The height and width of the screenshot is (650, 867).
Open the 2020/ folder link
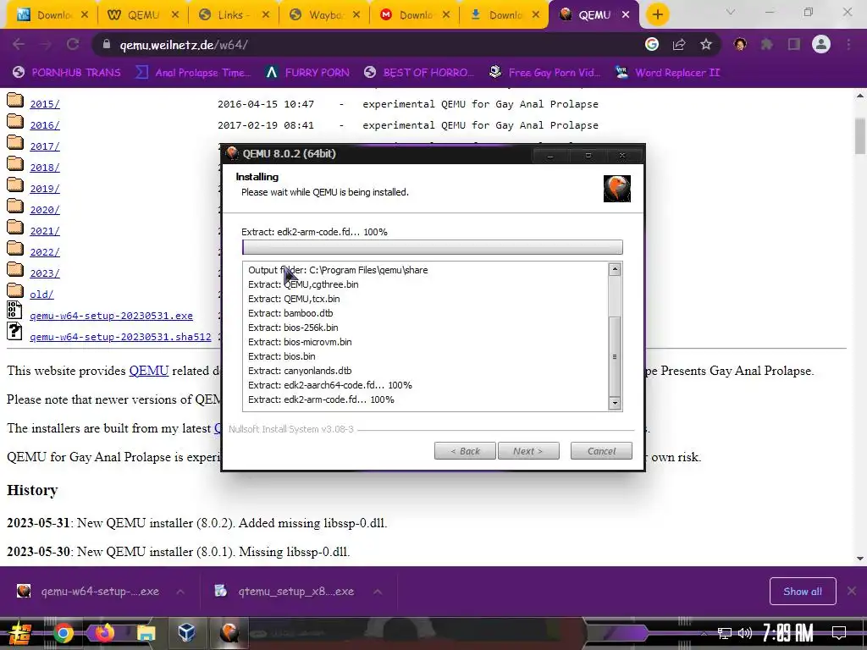[45, 210]
